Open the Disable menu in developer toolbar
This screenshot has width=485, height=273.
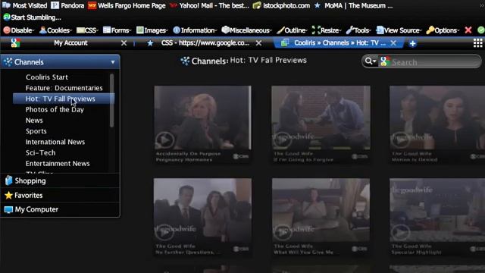18,30
